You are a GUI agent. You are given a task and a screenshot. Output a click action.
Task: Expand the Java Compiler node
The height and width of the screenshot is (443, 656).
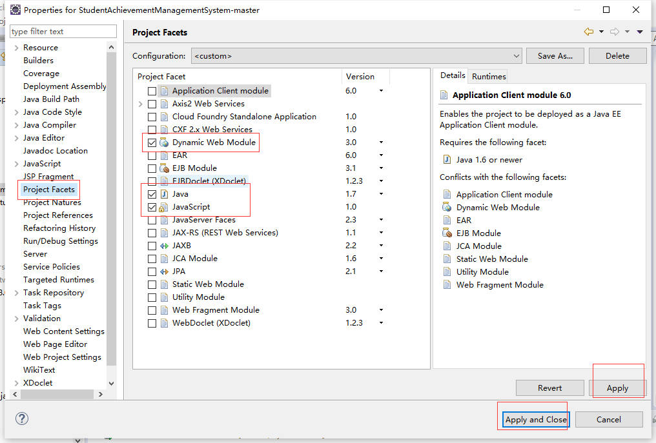tap(16, 125)
